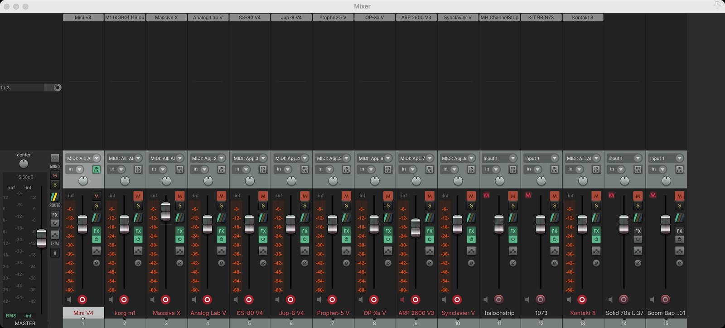Screen dimensions: 725x328
Task: Arm the 1073 track for recording
Action: (541, 299)
